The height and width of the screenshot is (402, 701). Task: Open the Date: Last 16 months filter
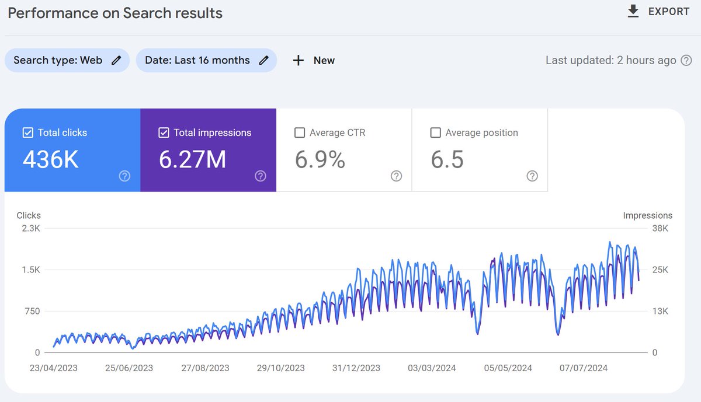(206, 60)
